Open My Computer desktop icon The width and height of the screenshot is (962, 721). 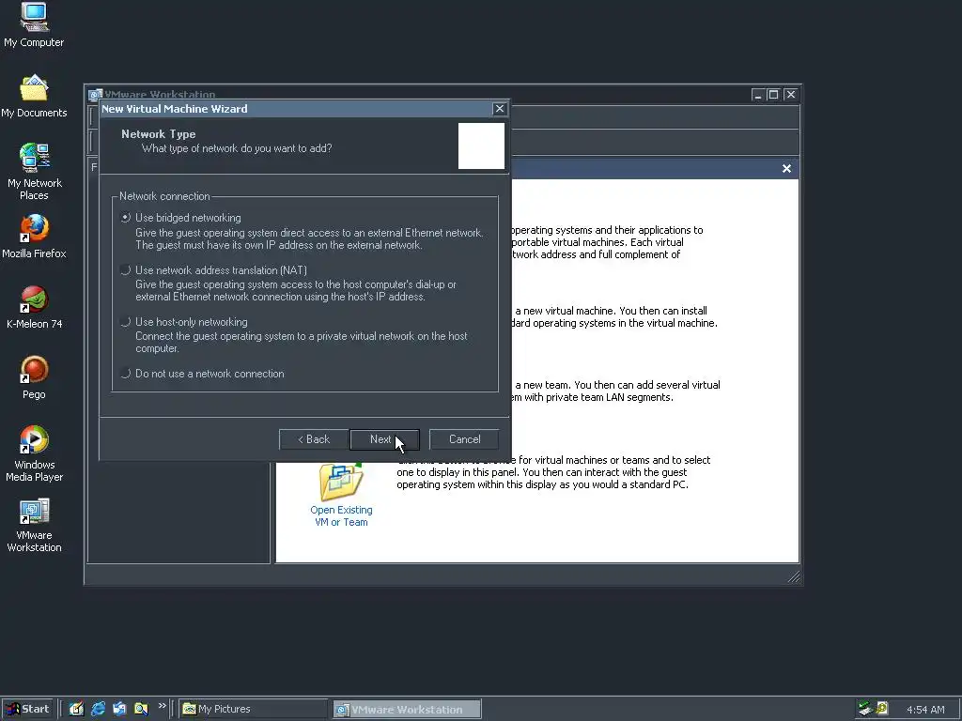[x=34, y=25]
